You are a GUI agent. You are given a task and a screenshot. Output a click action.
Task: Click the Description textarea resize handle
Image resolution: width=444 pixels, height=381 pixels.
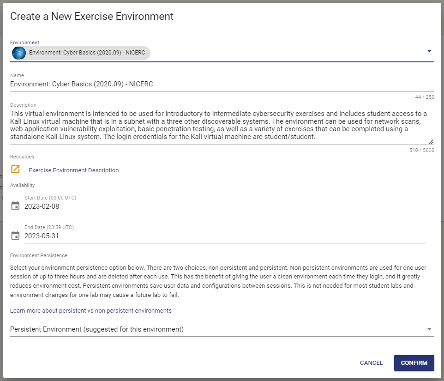[x=431, y=141]
